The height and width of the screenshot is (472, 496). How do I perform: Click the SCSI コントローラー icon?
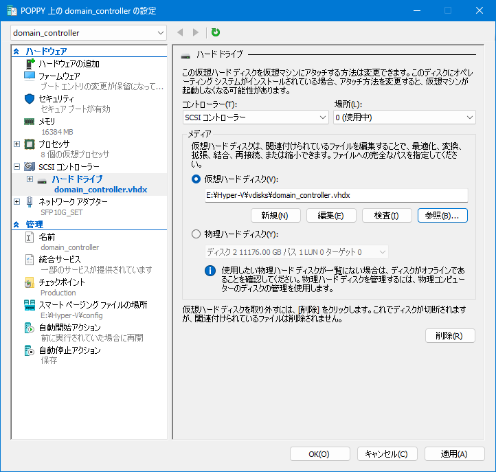coord(30,166)
